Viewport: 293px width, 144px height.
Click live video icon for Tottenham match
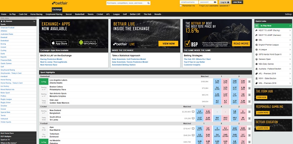[193, 135]
